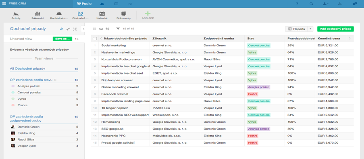Click the search magnifier icon
This screenshot has height=159, width=364.
click(311, 4)
